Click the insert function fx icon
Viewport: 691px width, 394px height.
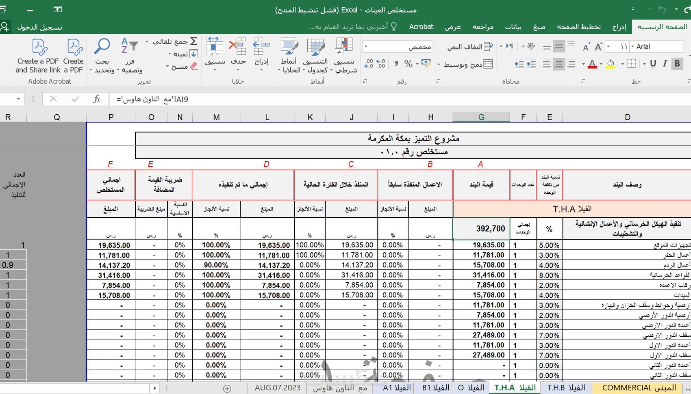pyautogui.click(x=97, y=99)
